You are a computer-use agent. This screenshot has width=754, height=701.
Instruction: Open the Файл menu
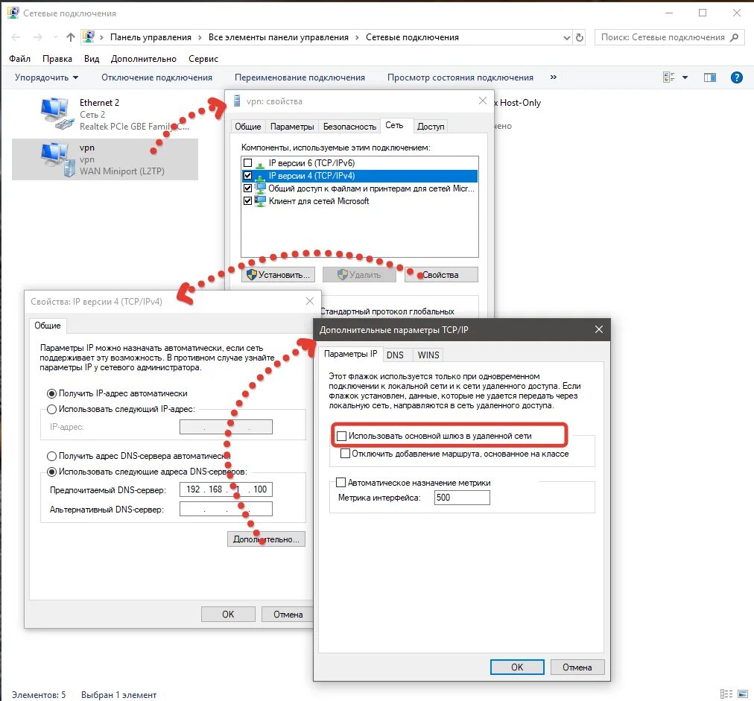(x=19, y=59)
